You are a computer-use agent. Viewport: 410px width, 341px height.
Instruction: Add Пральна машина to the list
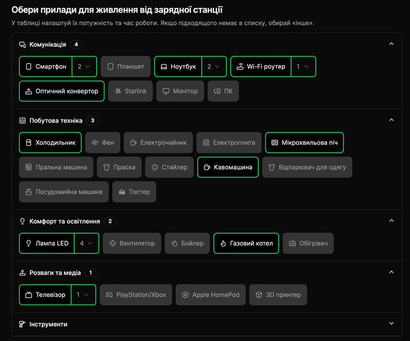pyautogui.click(x=56, y=167)
